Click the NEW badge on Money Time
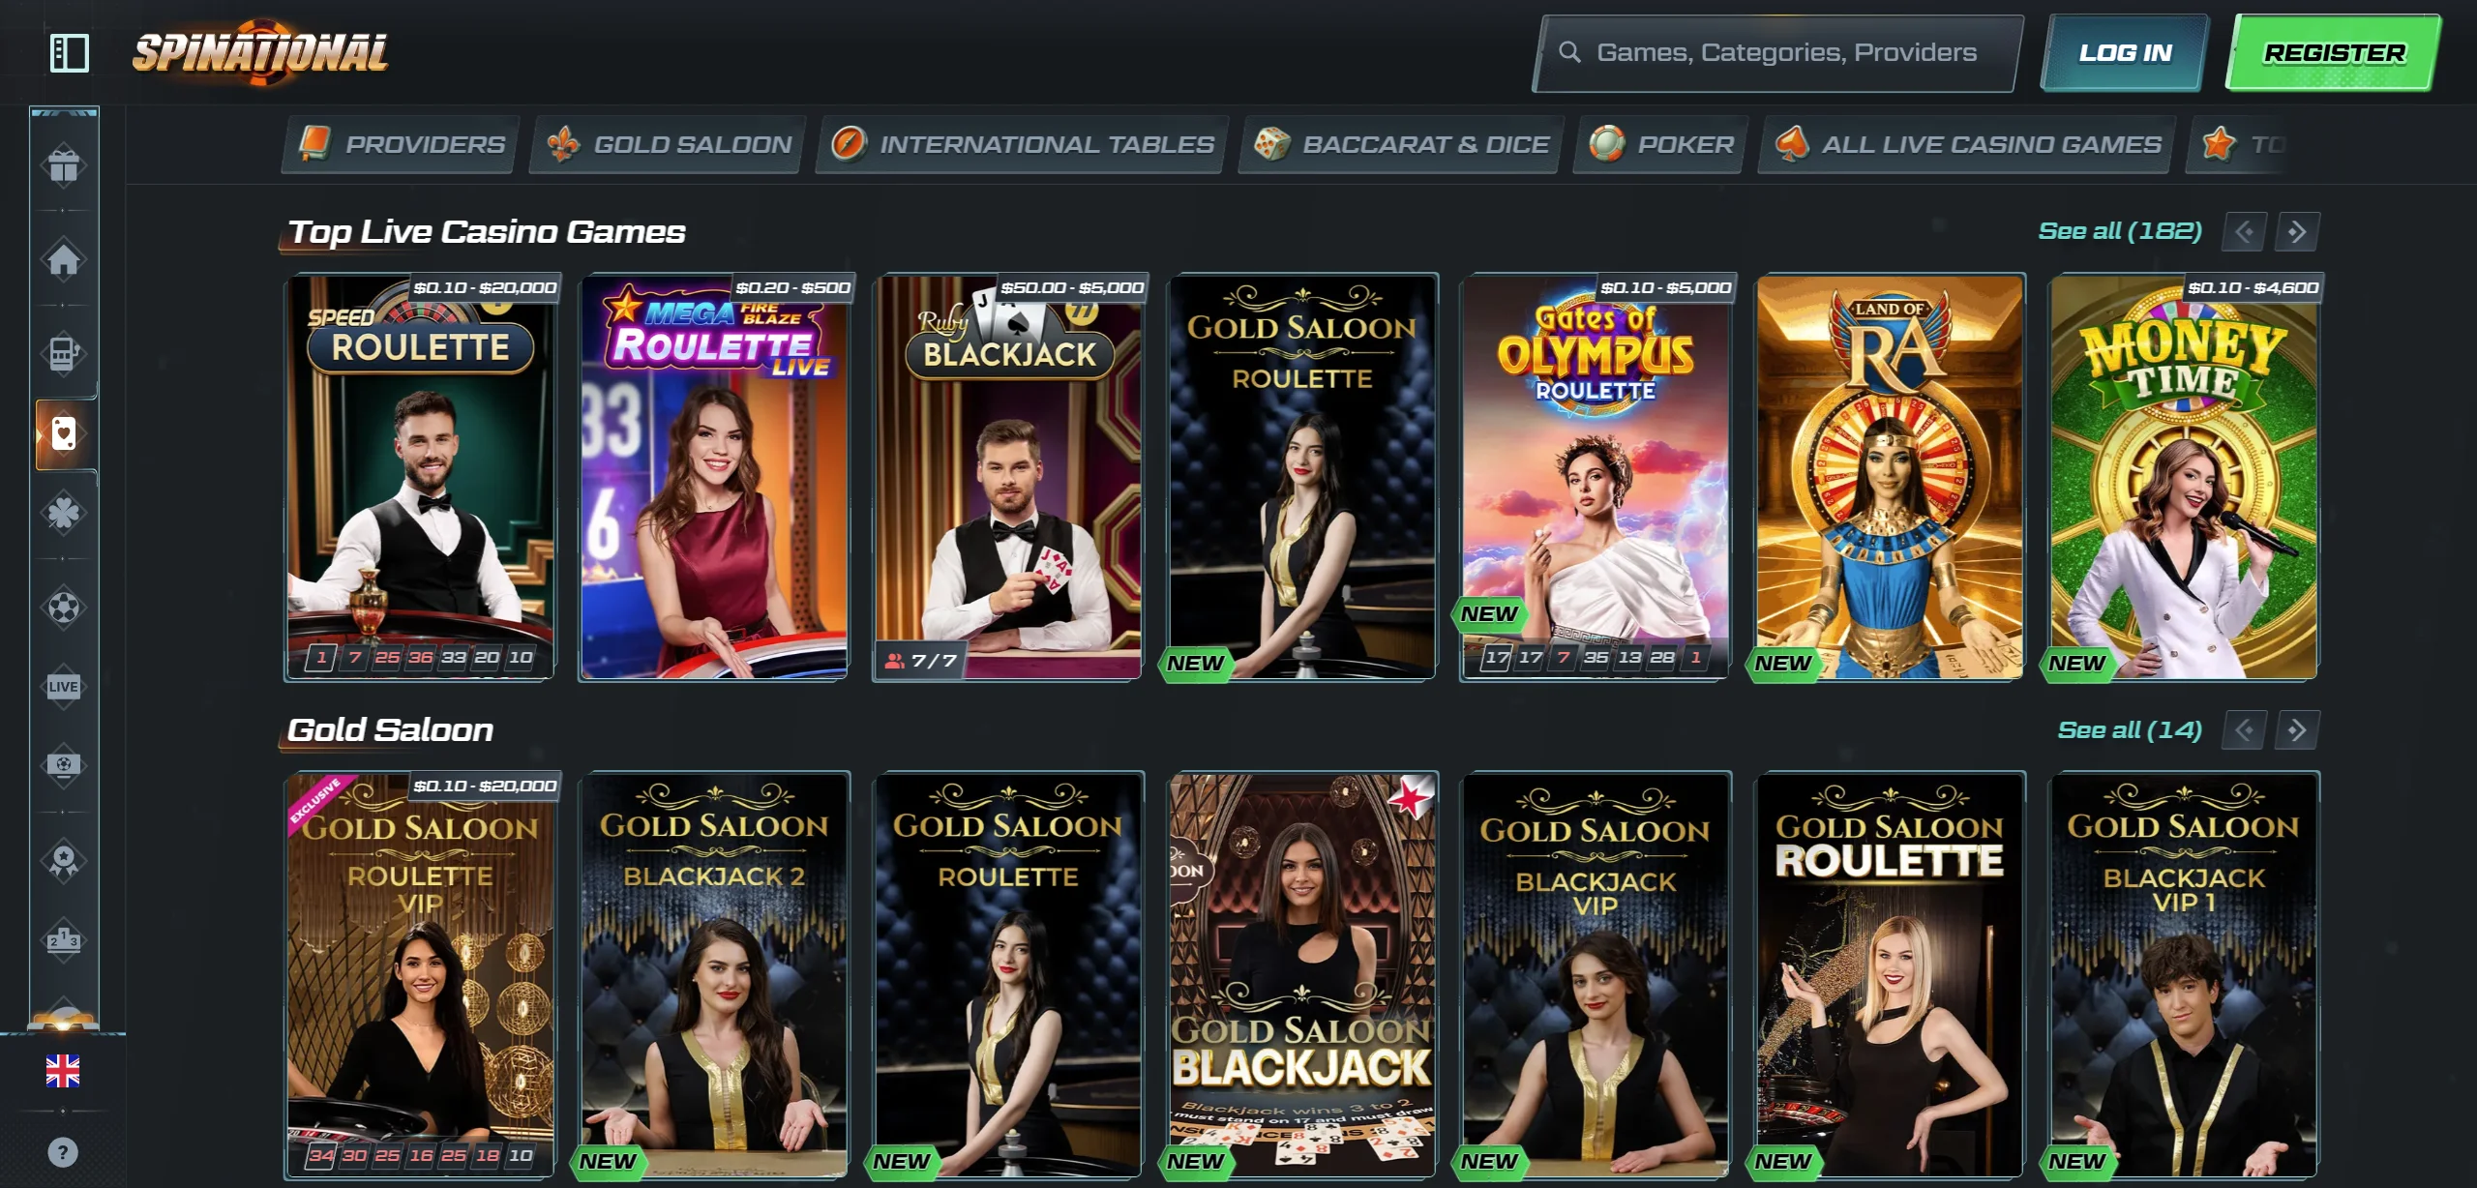The height and width of the screenshot is (1188, 2477). coord(2076,664)
